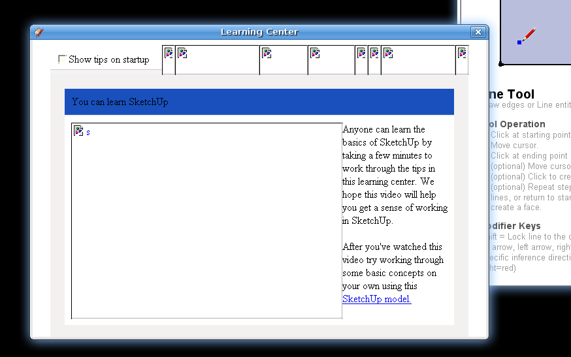The width and height of the screenshot is (571, 357).
Task: Click 'Modifier Keys' heading in Instructor window
Action: tap(515, 226)
